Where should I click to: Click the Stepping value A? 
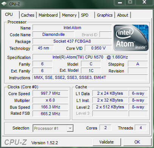(x=138, y=64)
